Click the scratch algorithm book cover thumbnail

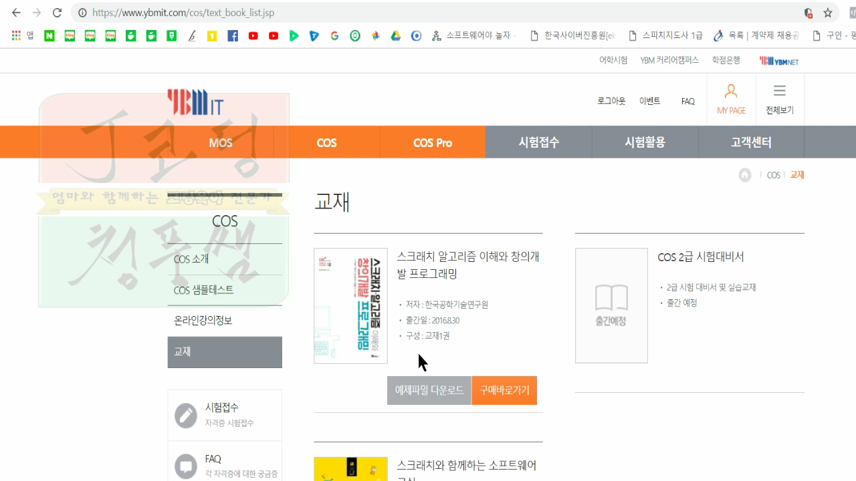[350, 305]
